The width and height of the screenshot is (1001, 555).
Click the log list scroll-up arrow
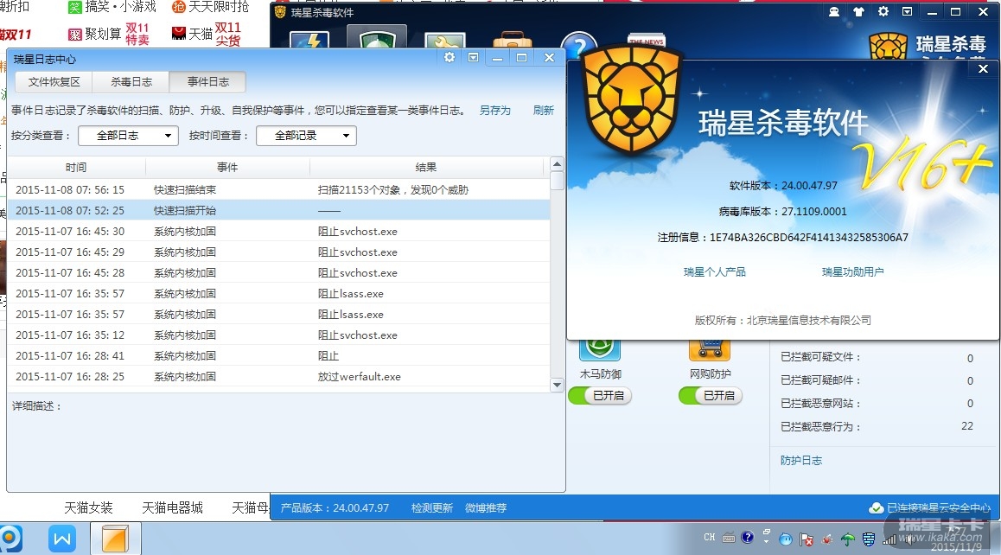point(557,164)
